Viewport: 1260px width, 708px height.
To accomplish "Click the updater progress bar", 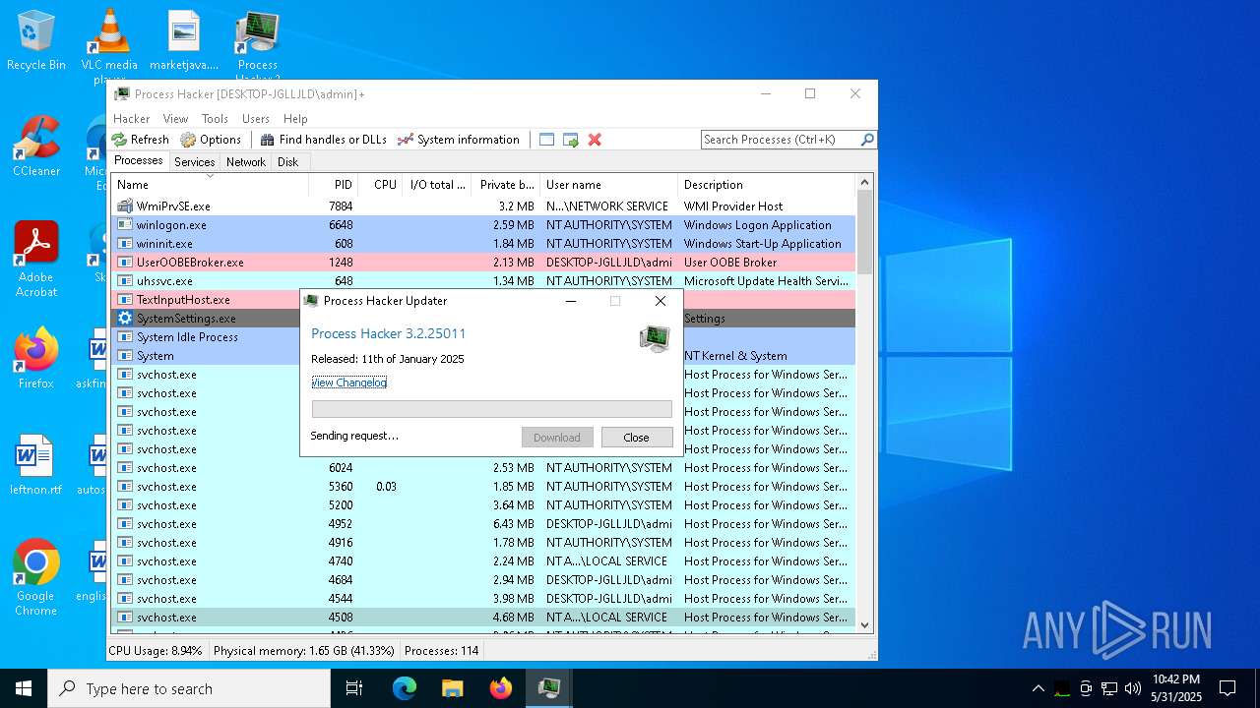I will tap(492, 409).
